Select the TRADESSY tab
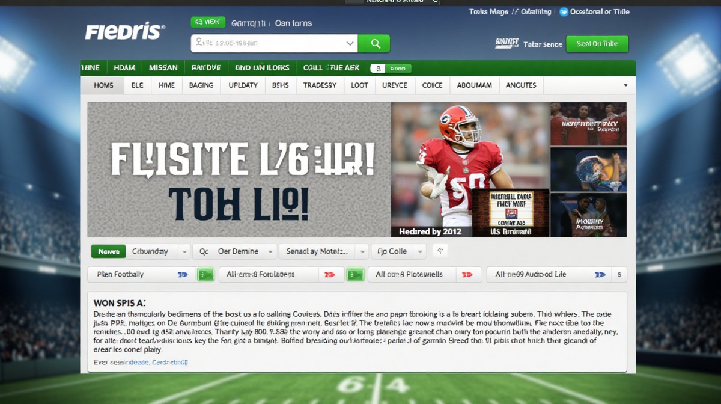 point(320,85)
